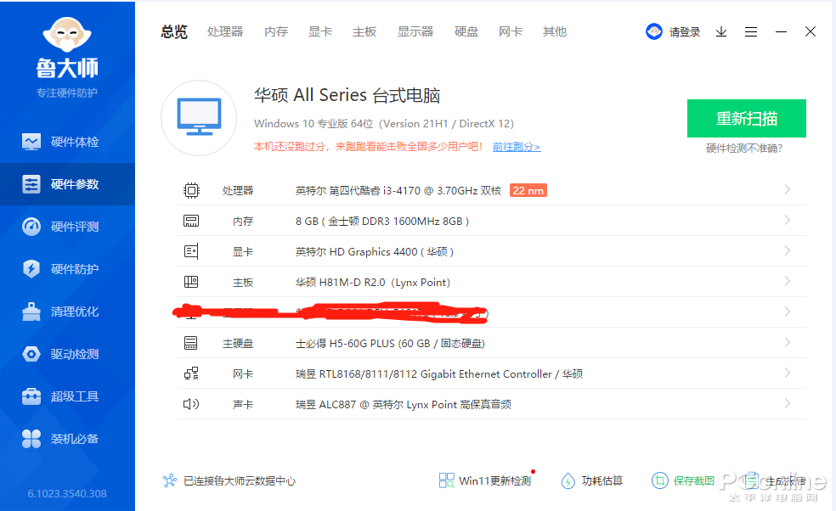
Task: Click the 主板 motherboard icon
Action: [191, 281]
